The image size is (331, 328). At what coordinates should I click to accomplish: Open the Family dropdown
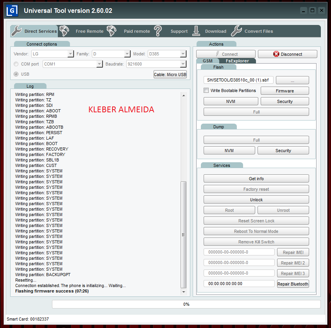click(127, 54)
